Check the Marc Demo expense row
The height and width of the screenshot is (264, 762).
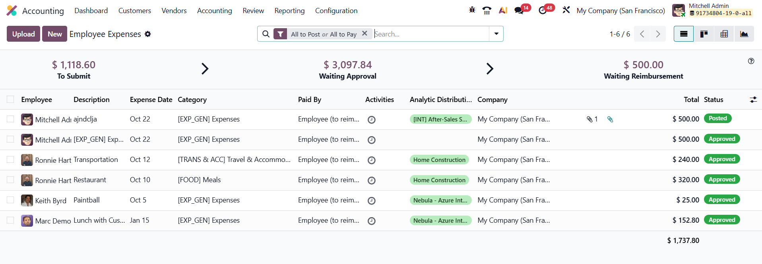pos(10,220)
